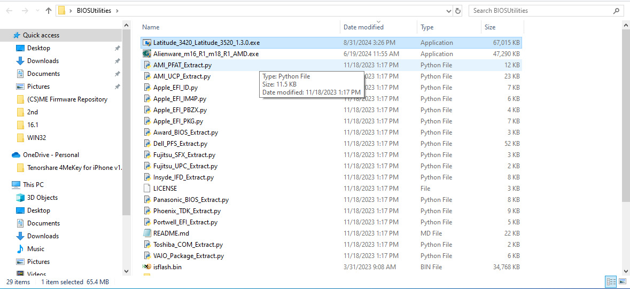Select the Toshiba_COM_Extract.py file icon

point(147,244)
